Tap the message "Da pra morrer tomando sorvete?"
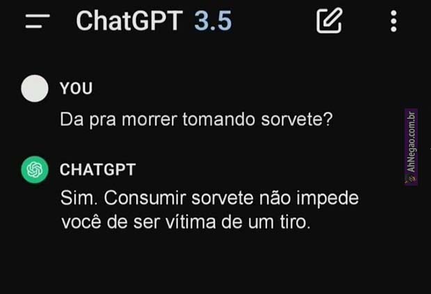This screenshot has height=294, width=431. [x=196, y=120]
